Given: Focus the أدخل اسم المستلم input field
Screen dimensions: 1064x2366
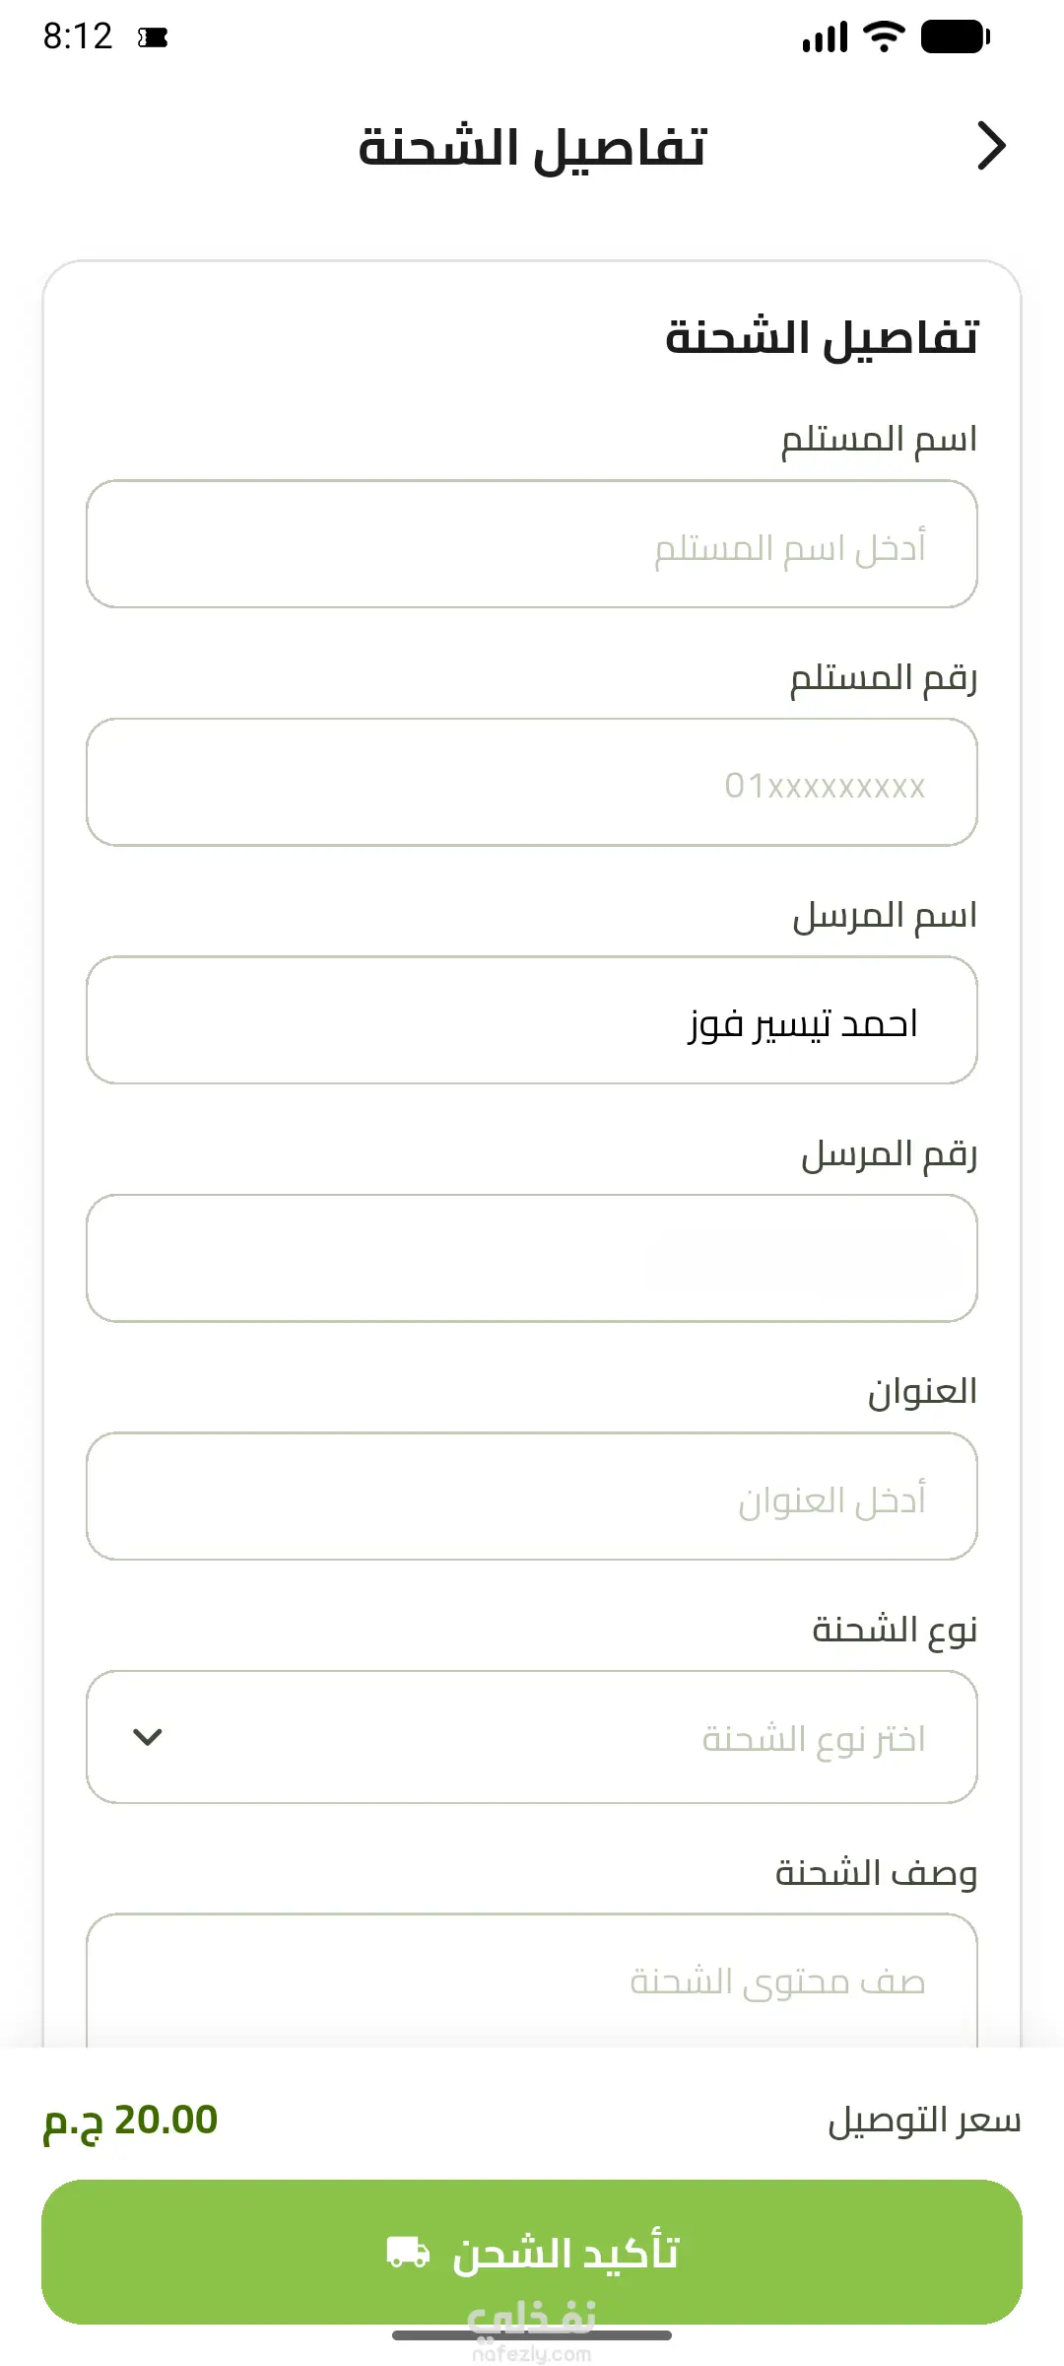Looking at the screenshot, I should (x=532, y=544).
